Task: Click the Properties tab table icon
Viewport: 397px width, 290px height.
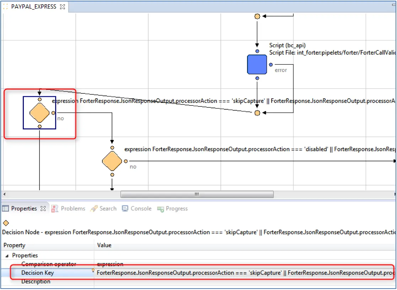Action: tap(6, 209)
